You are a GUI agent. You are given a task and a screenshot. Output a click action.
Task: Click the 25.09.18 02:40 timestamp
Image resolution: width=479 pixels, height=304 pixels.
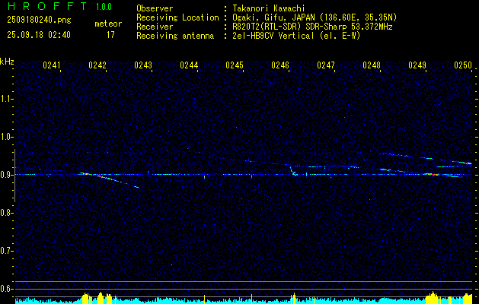(37, 35)
